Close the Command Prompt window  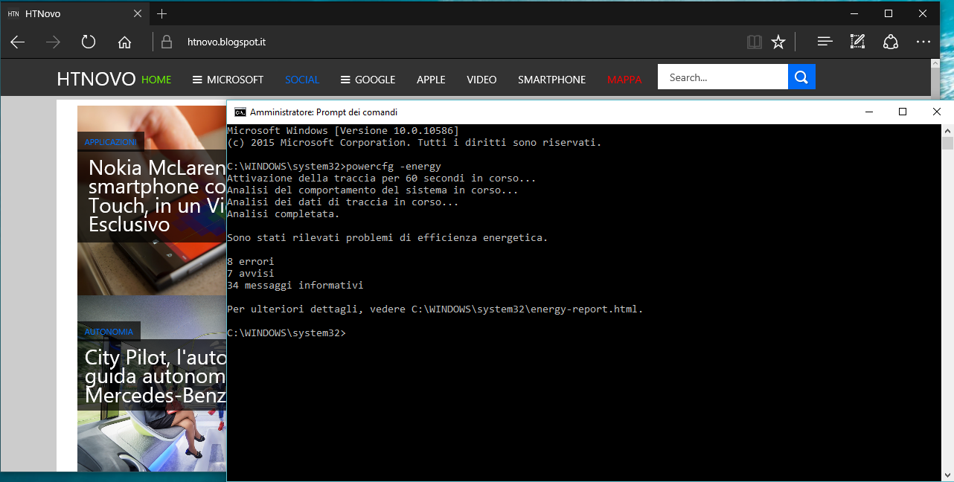coord(937,112)
